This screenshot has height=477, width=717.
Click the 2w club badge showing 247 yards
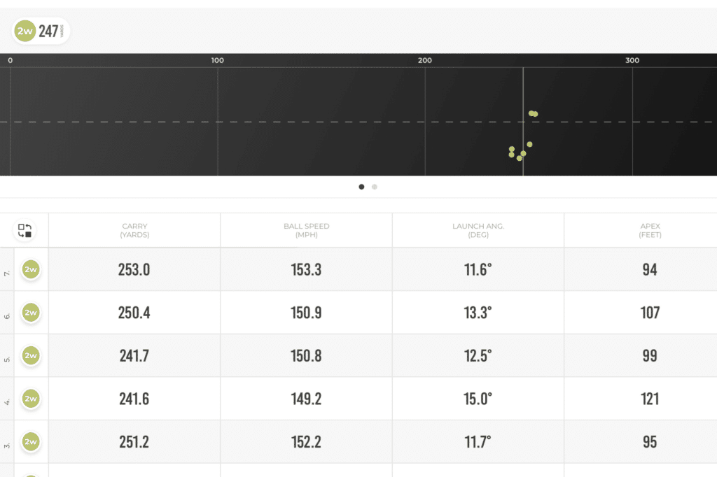tap(41, 31)
